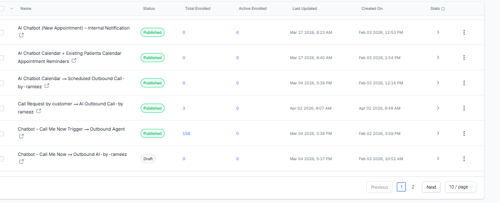Open the 10 / page size dropdown
Viewport: 500px width, 203px height.
pyautogui.click(x=460, y=187)
